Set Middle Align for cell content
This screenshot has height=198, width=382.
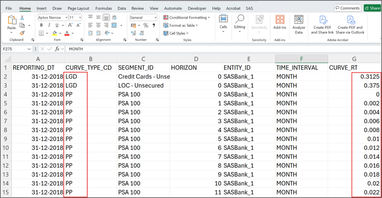tap(98, 17)
